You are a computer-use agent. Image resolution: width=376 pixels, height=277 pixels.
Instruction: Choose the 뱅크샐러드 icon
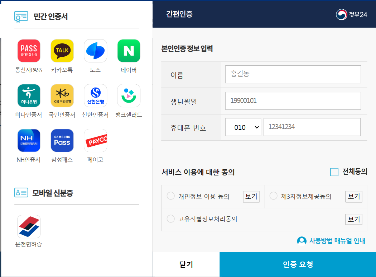pos(129,95)
